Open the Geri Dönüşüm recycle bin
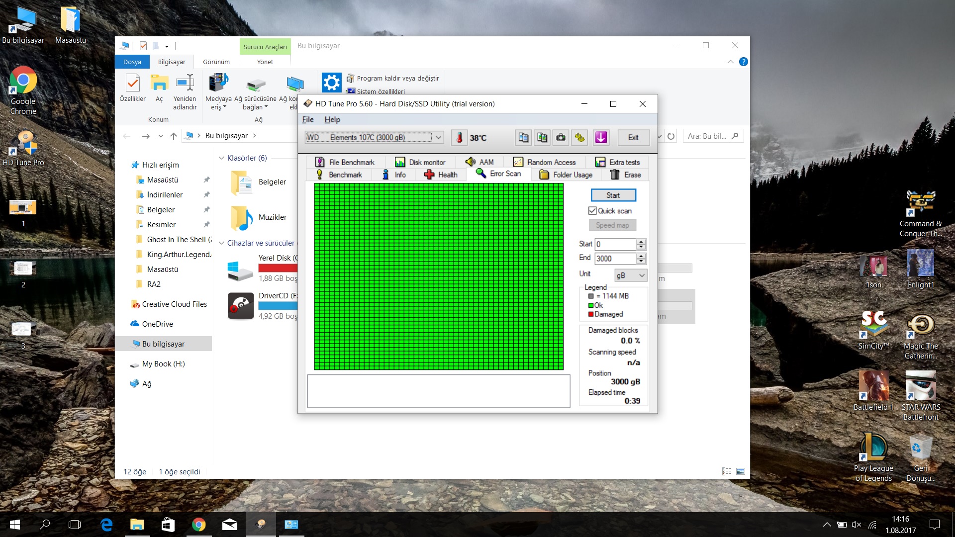Viewport: 955px width, 537px height. pyautogui.click(x=921, y=457)
